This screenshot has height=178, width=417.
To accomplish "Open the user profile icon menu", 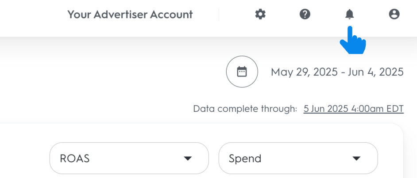I will coord(394,15).
